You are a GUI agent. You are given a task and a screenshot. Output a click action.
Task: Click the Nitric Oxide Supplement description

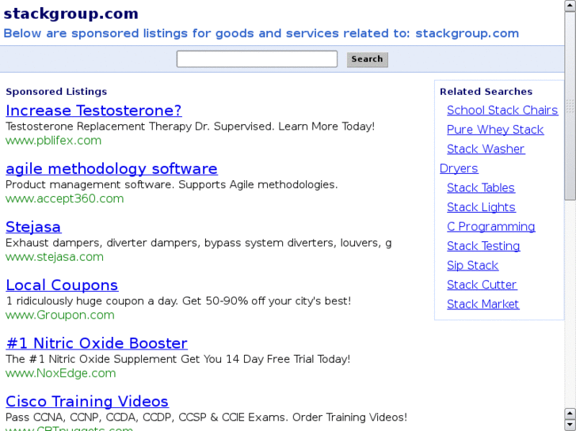pos(177,359)
